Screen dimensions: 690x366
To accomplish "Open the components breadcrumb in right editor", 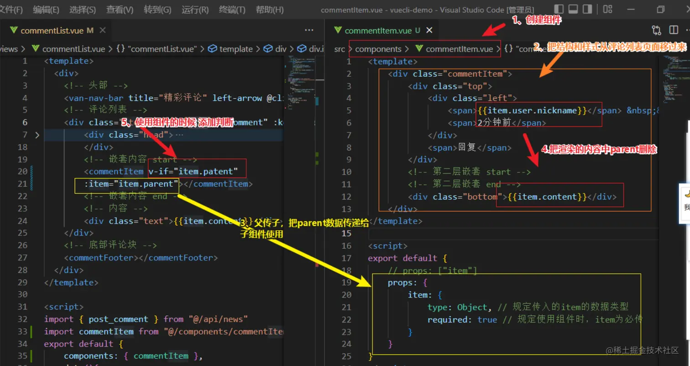I will [x=378, y=49].
